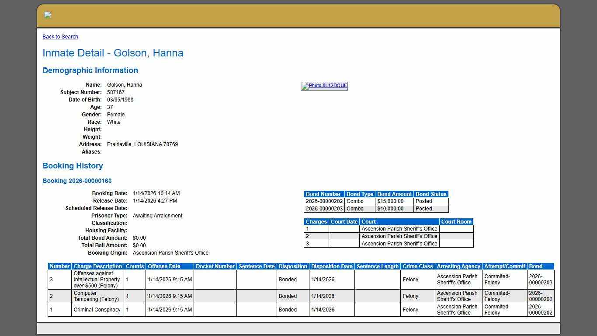
Task: Click the Bond Amount column header
Action: (x=394, y=194)
